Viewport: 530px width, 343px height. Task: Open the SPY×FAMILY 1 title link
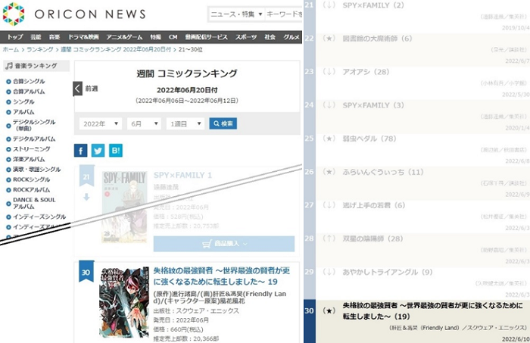(182, 175)
